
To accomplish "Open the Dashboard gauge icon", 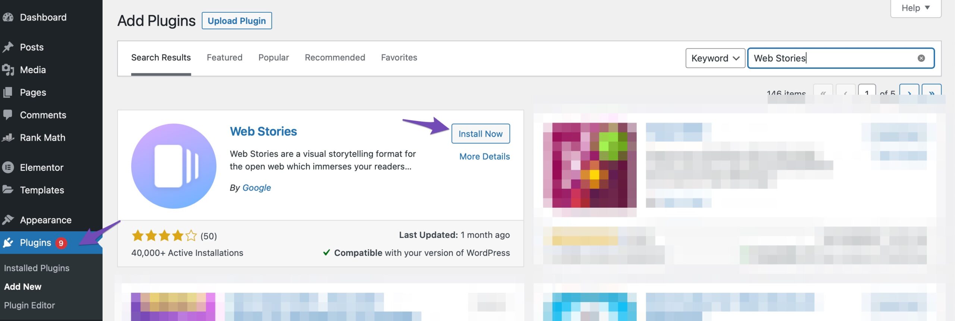I will coord(8,17).
